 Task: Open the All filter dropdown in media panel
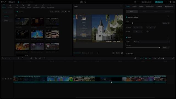coord(64,12)
